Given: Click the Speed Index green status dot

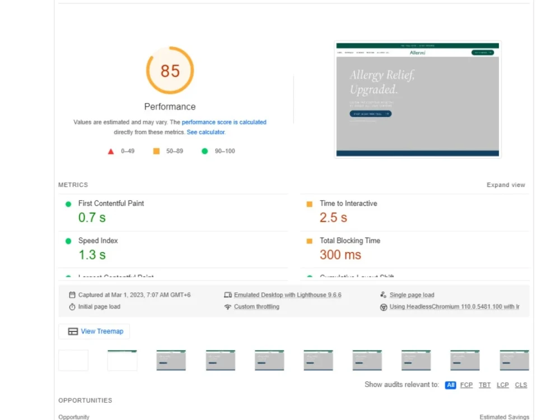Looking at the screenshot, I should pos(68,241).
